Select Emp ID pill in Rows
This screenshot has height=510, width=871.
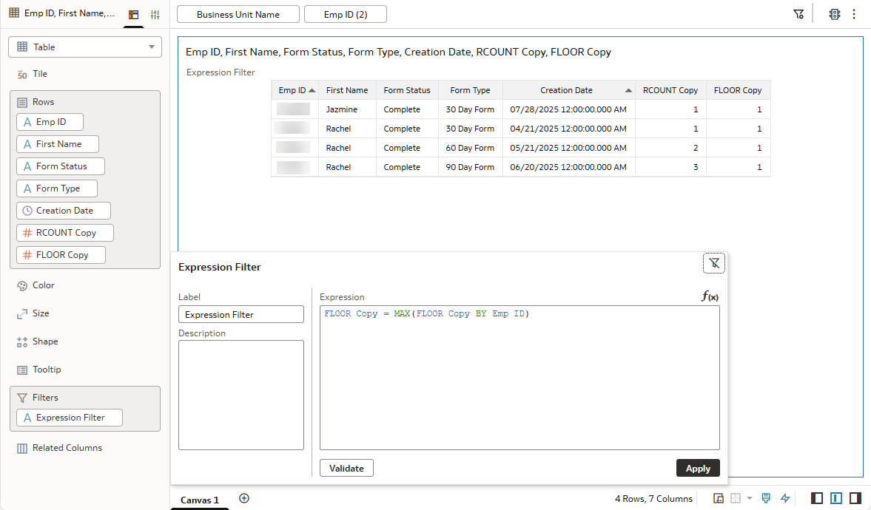click(50, 122)
